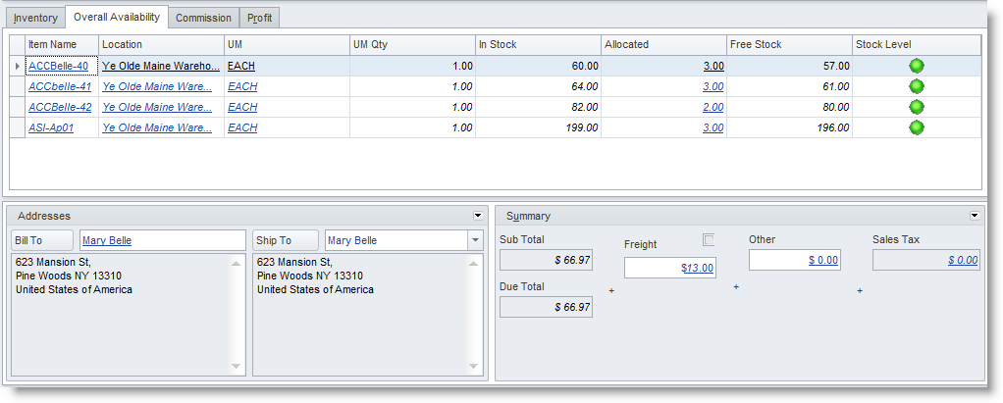Toggle the Freight checkbox
The width and height of the screenshot is (1003, 403).
pyautogui.click(x=709, y=240)
